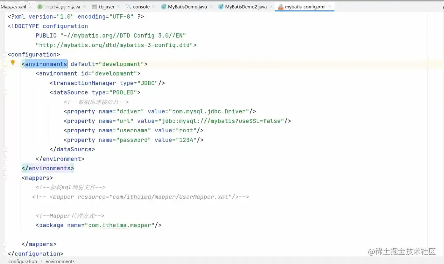This screenshot has height=264, width=444.
Task: Collapse the dataSource opening tag fold marker
Action: [5, 93]
